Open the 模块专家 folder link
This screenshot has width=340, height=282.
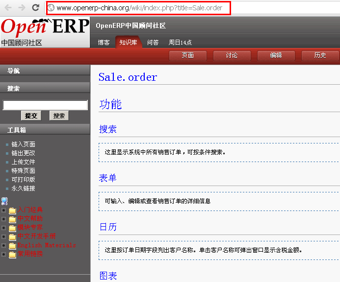tap(30, 228)
